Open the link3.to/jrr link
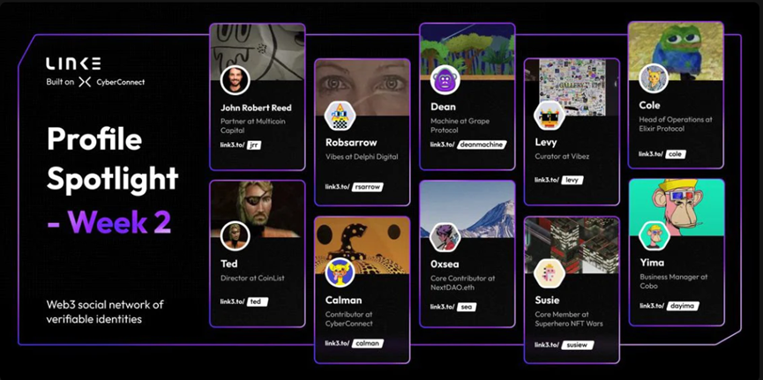 [241, 145]
